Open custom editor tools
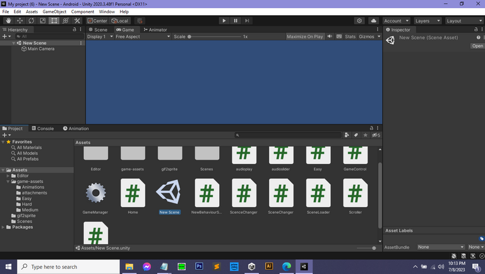This screenshot has width=485, height=274. (x=77, y=21)
